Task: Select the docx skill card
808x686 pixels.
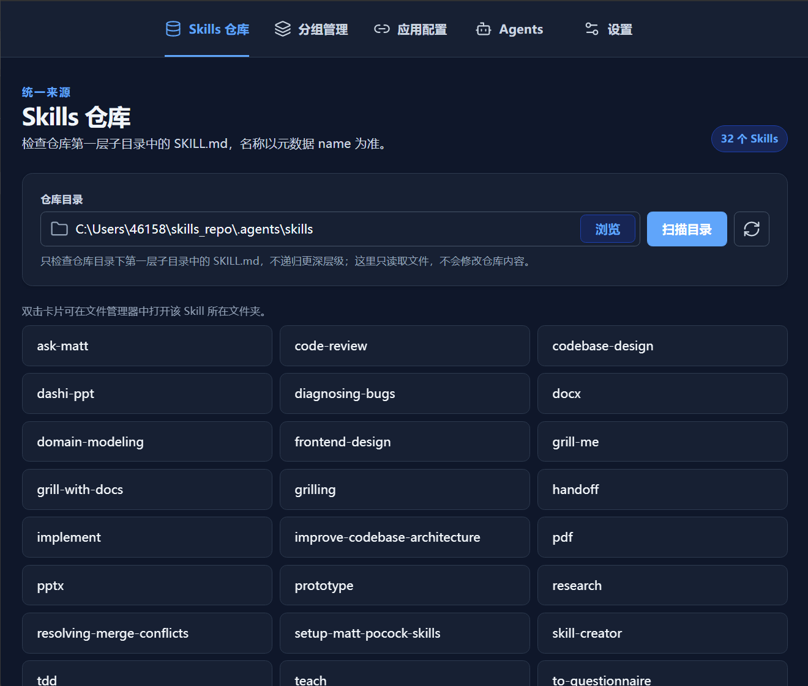Action: tap(662, 394)
